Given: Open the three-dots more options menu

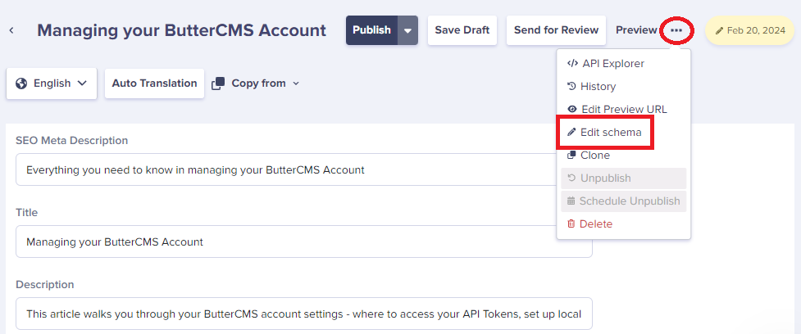Looking at the screenshot, I should pos(676,30).
